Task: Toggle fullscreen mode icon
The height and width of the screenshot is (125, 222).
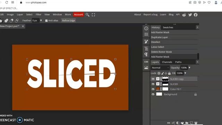Action: (x=93, y=15)
